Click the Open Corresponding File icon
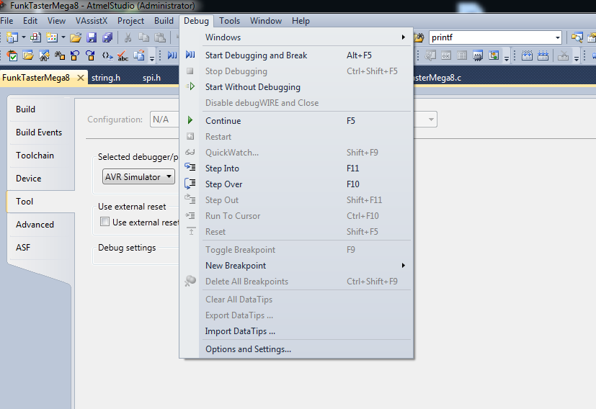 coord(139,56)
